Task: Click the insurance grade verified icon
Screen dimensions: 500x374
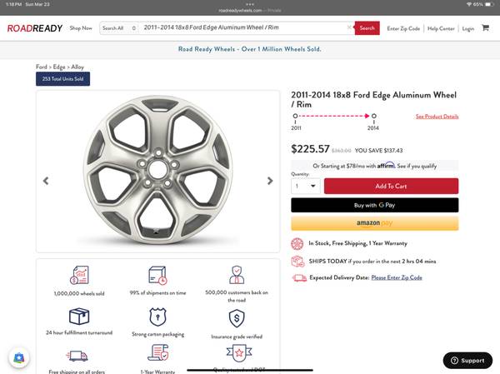Action: pos(237,317)
